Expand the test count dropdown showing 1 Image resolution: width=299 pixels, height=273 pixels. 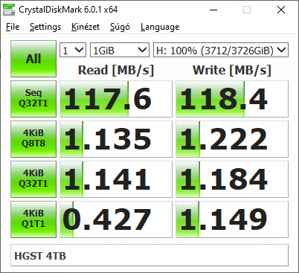(73, 50)
